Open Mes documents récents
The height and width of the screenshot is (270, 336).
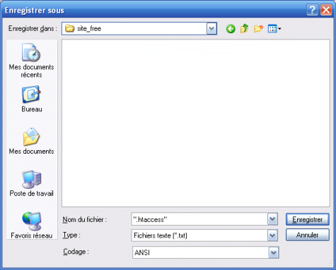[31, 61]
